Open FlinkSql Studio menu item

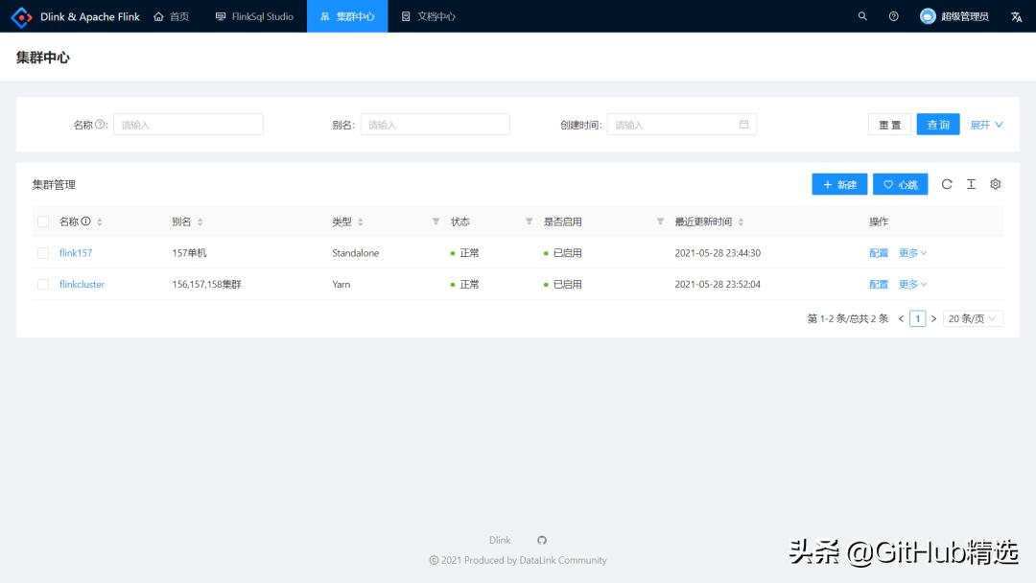point(254,16)
